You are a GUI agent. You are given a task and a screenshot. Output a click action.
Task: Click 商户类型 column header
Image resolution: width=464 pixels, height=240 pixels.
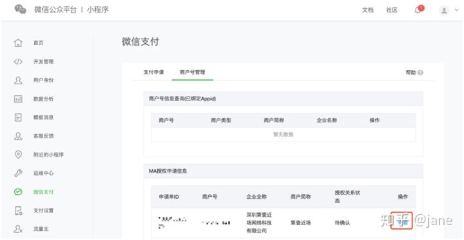point(221,120)
